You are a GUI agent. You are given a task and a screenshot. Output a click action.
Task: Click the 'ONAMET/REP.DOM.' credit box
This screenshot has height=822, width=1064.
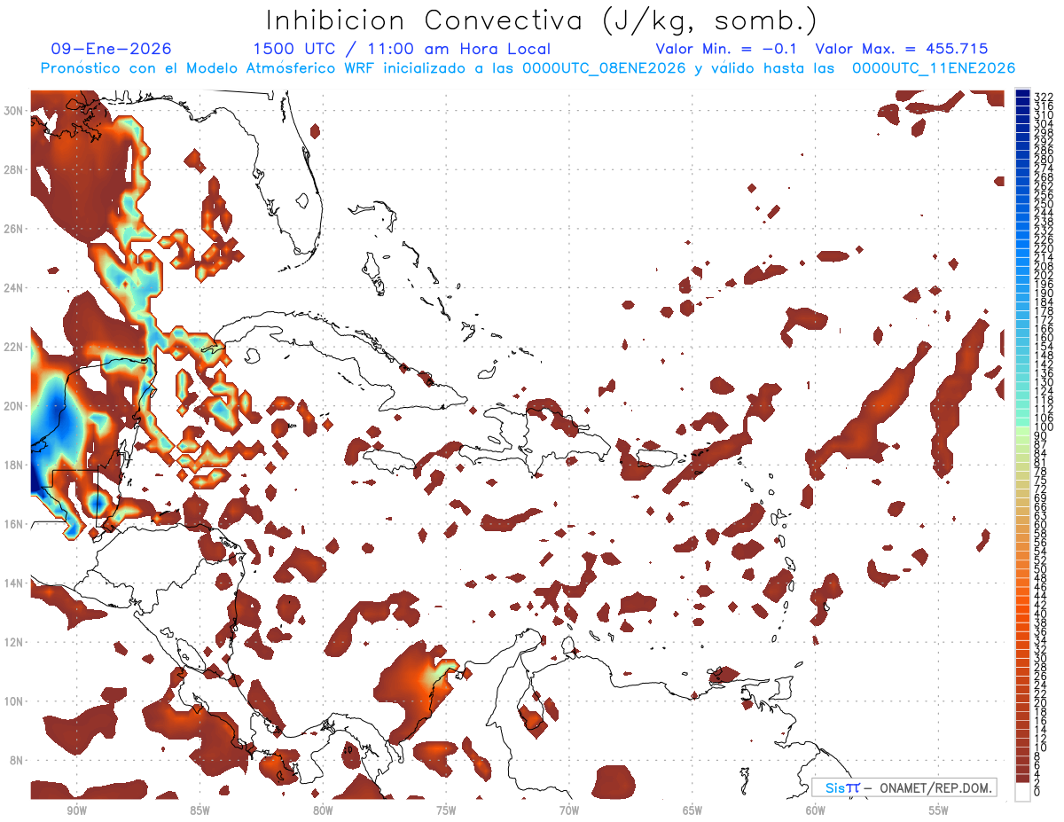pyautogui.click(x=904, y=787)
